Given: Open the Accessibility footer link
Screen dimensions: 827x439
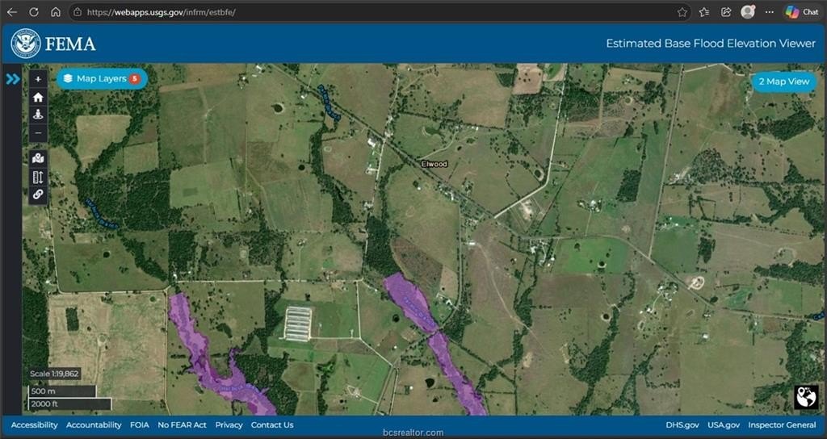Looking at the screenshot, I should coord(34,424).
